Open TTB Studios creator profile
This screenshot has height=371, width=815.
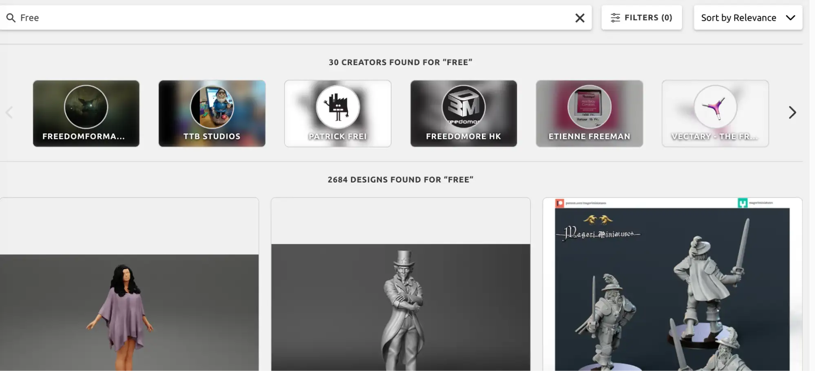pyautogui.click(x=212, y=113)
